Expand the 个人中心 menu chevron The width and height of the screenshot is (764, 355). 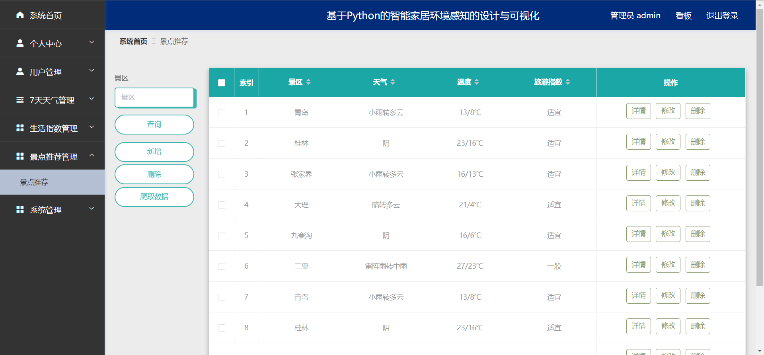pyautogui.click(x=92, y=42)
